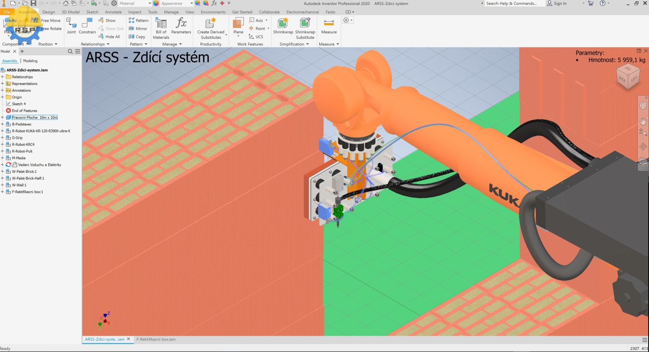Click the UCS tool
649x352 pixels.
(x=256, y=37)
